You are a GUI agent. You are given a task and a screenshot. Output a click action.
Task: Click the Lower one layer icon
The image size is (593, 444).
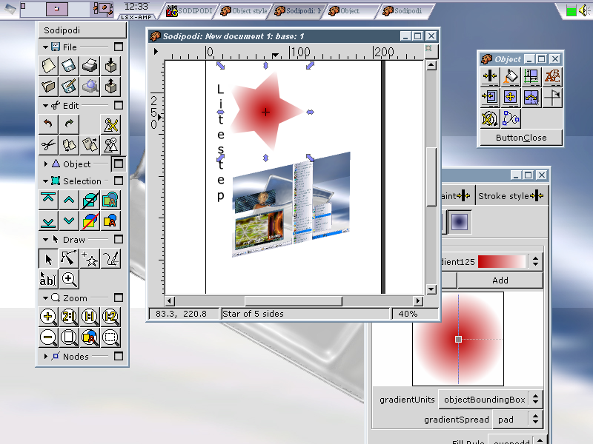click(x=69, y=221)
